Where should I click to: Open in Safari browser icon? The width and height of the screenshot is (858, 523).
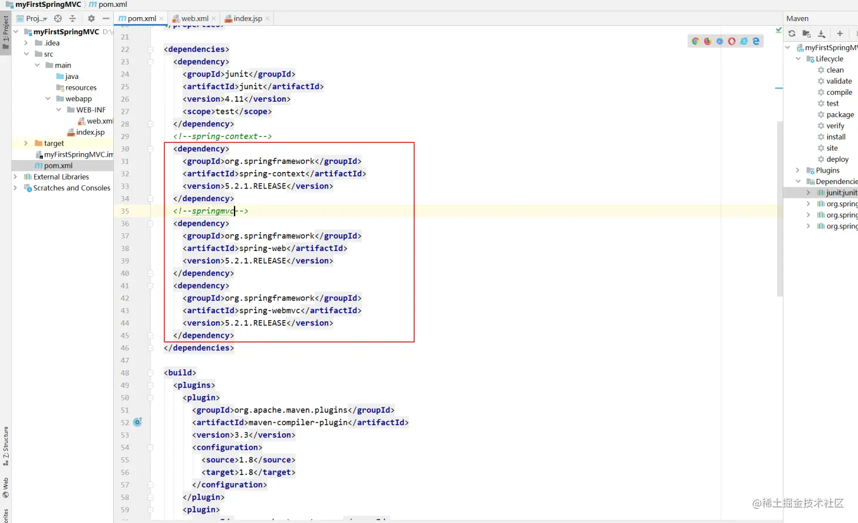[720, 41]
